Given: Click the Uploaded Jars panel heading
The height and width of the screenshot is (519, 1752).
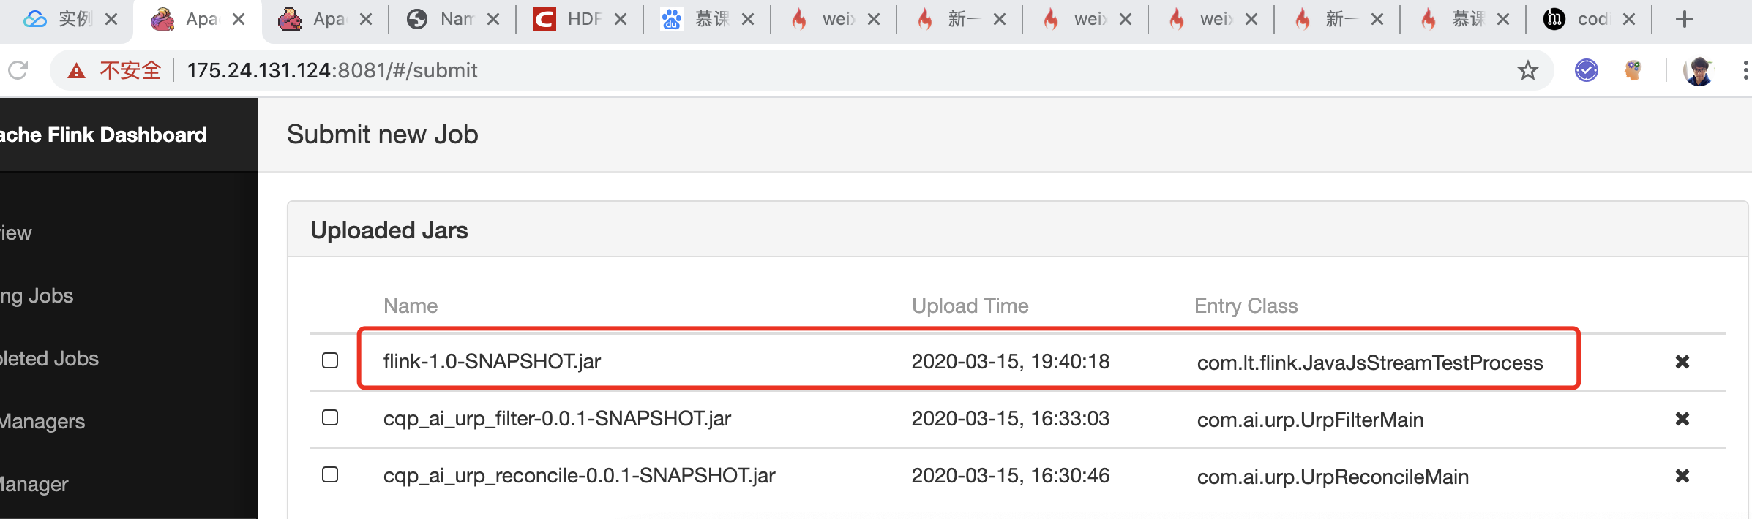Looking at the screenshot, I should (389, 230).
